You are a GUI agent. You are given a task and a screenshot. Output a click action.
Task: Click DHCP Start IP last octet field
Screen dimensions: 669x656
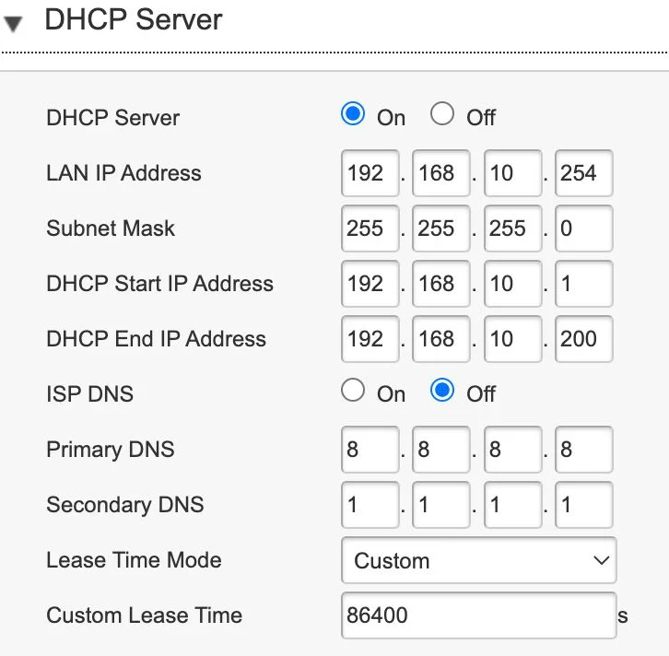pos(583,284)
